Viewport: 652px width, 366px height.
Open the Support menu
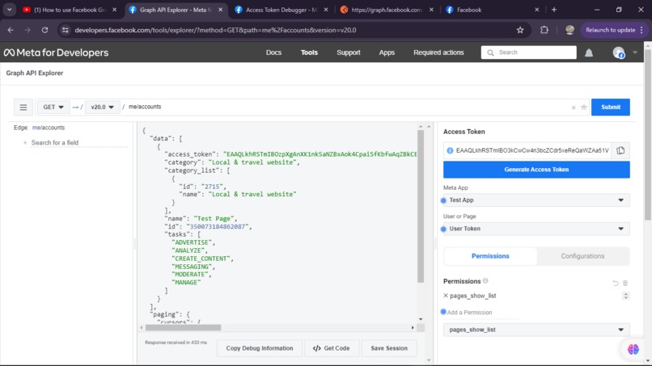[349, 53]
